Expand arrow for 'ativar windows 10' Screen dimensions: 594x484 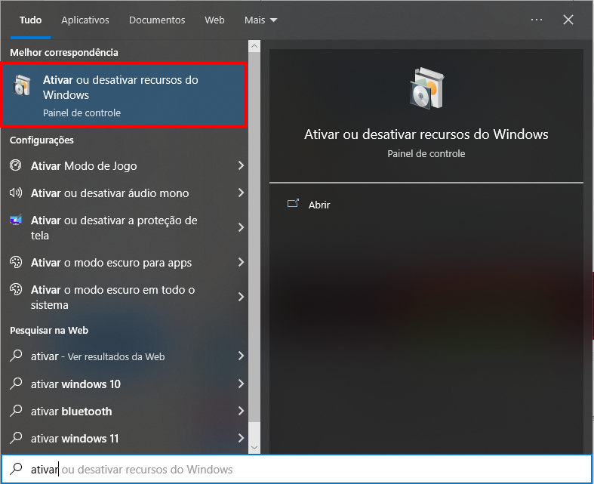(x=241, y=384)
